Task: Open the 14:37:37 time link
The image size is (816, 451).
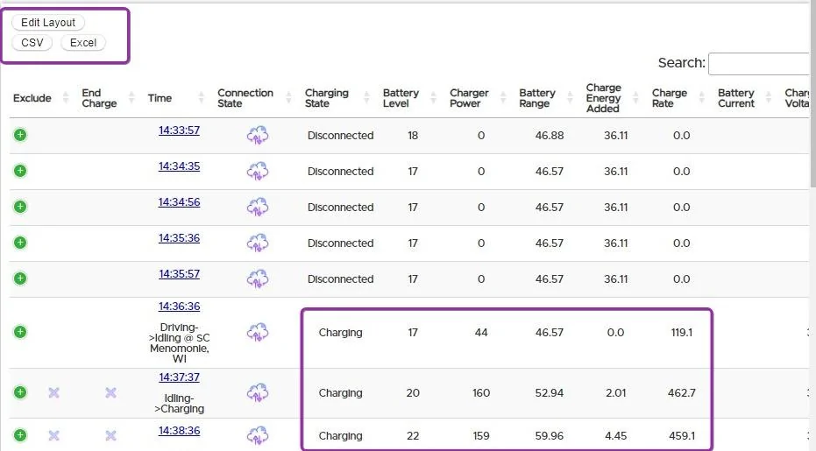Action: 179,377
